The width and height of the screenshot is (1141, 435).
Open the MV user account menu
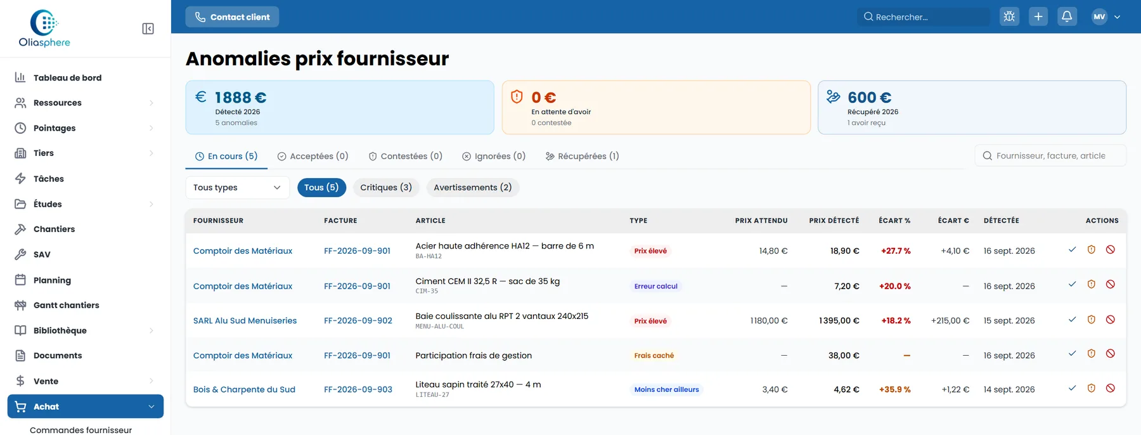(1106, 17)
